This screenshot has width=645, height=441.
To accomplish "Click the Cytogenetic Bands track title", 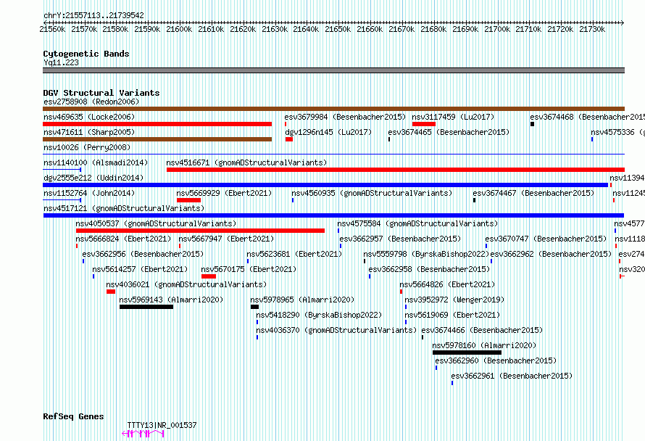I will (86, 54).
